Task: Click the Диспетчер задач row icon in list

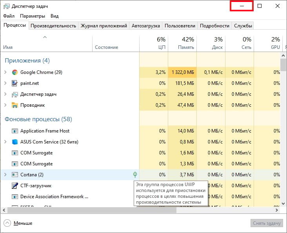Action: point(15,94)
